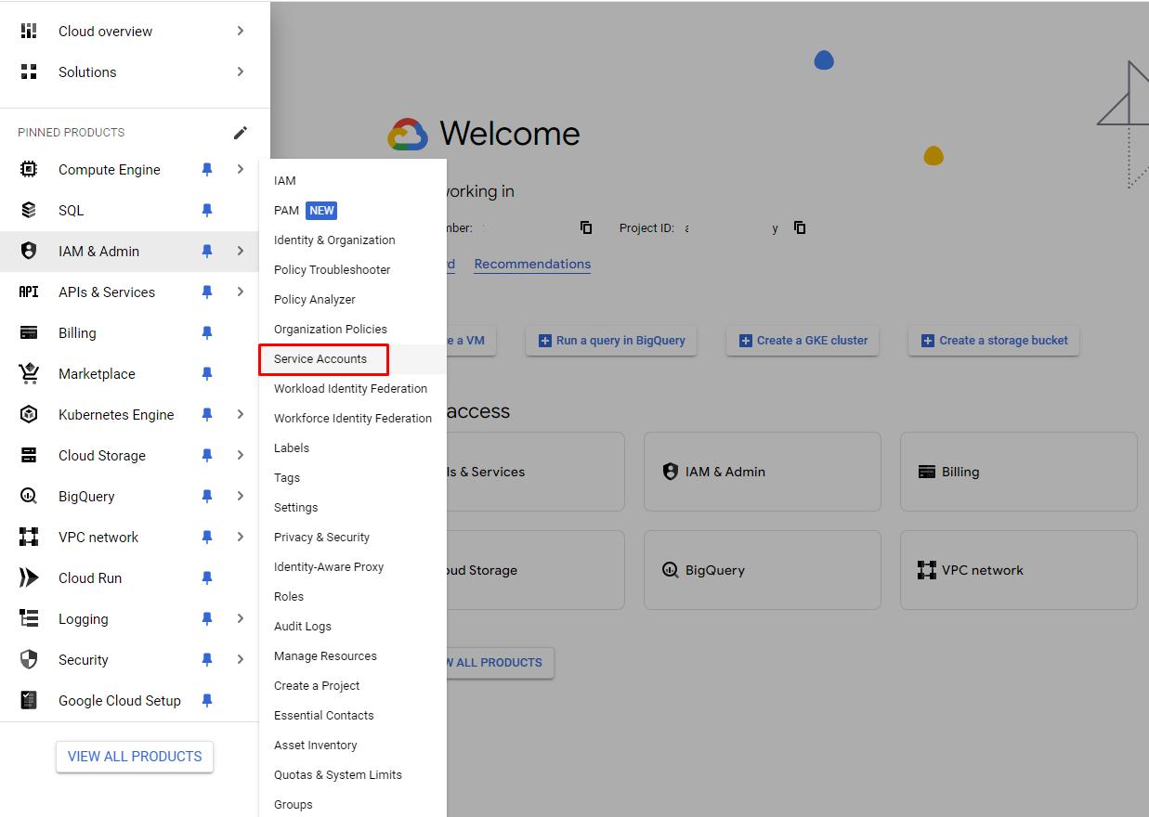Click the Billing card icon in sidebar
1149x817 pixels.
[x=29, y=332]
